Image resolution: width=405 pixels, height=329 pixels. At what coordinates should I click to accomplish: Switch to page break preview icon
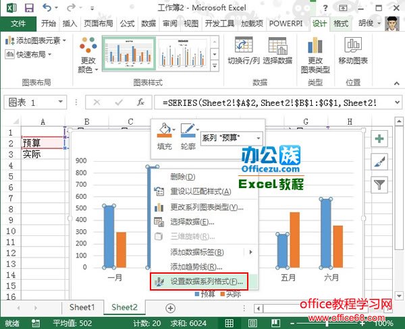click(275, 323)
